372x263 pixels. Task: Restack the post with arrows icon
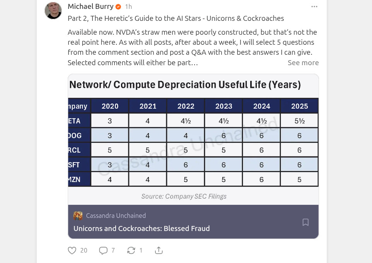pyautogui.click(x=131, y=251)
